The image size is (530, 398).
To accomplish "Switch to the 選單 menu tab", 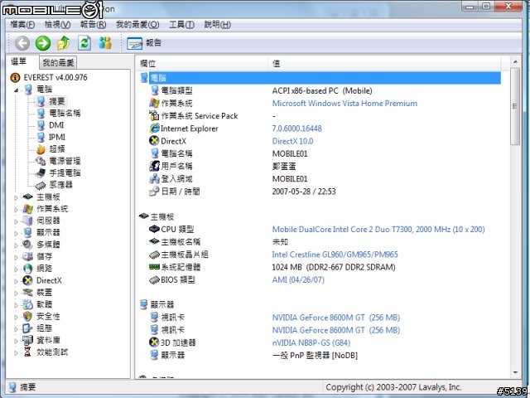I will point(18,61).
